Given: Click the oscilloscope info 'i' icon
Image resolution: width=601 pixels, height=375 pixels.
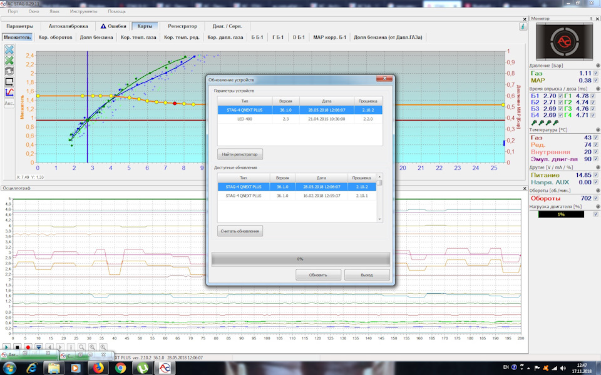Looking at the screenshot, I should click(x=71, y=347).
